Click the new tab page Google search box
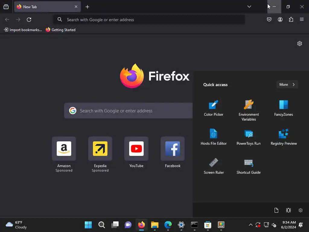Screen dimensions: 309x232 click(x=128, y=111)
